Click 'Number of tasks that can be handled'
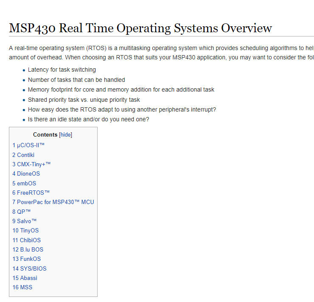Viewport: 314px width, 302px height. pyautogui.click(x=76, y=80)
